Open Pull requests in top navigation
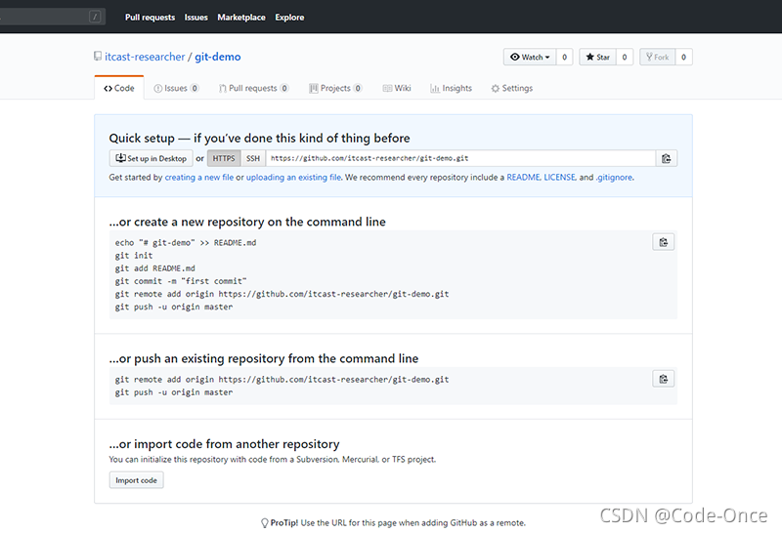 click(150, 18)
